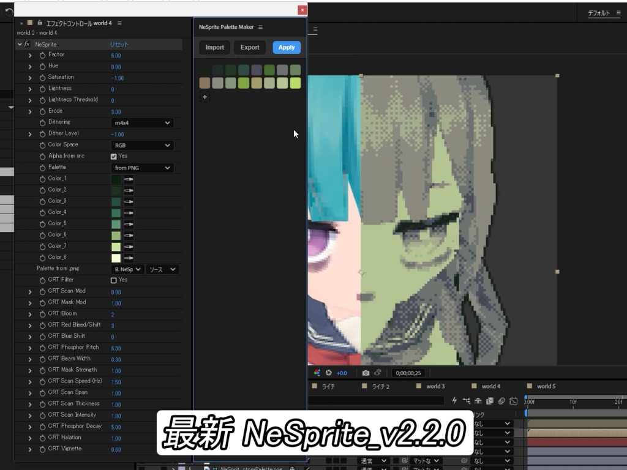Screen dimensions: 627x470
Task: Click the Color_3 eyedropper icon
Action: click(x=129, y=201)
